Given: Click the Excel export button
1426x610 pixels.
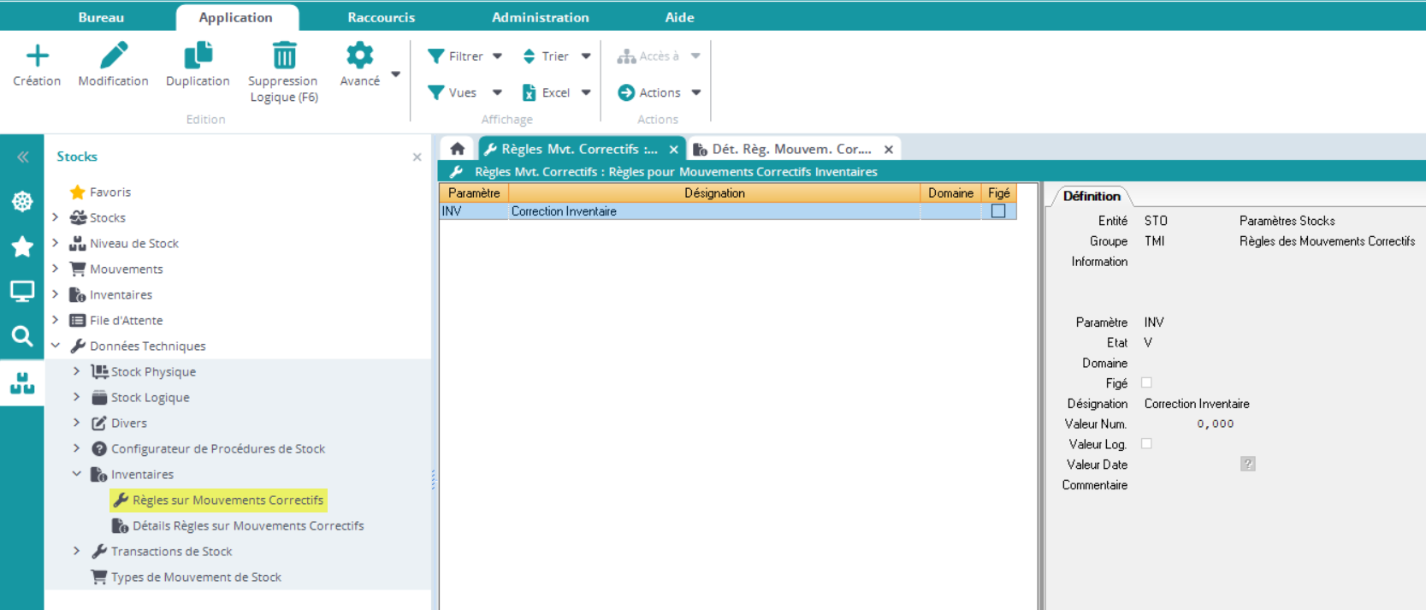Looking at the screenshot, I should 547,92.
